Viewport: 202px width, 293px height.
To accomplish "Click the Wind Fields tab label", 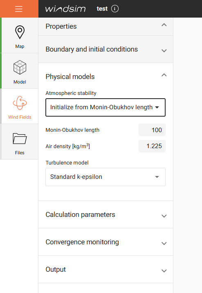I will coord(20,117).
